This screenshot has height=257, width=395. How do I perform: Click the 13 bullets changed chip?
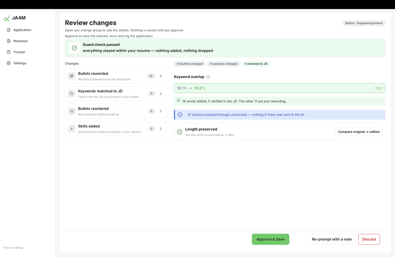pos(190,64)
